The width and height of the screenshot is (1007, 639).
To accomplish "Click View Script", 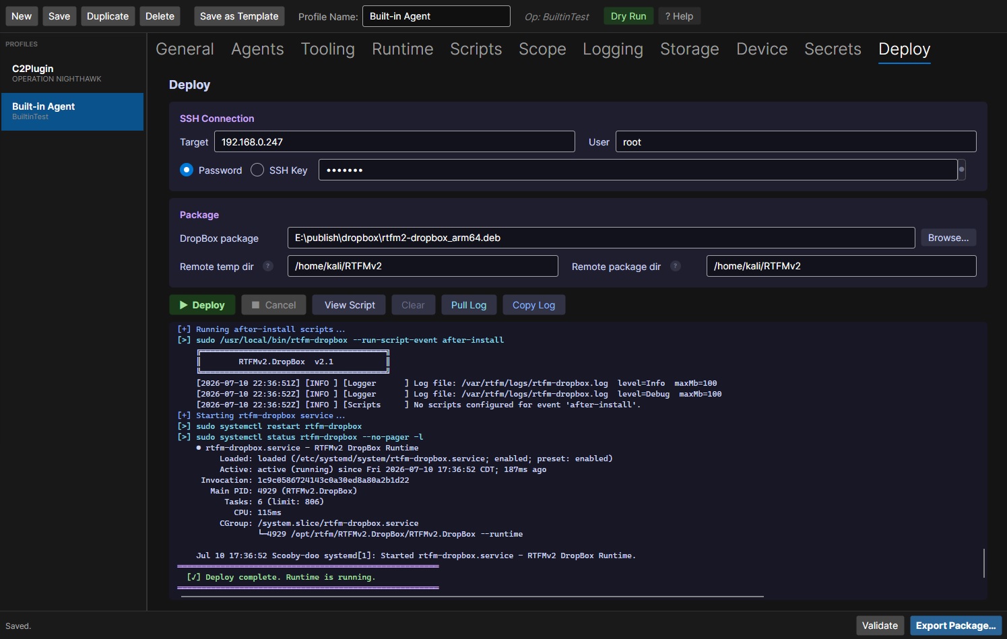I will (x=350, y=305).
